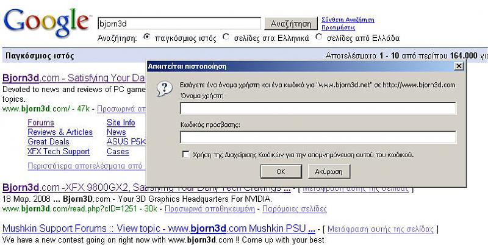Click the question mark dialog icon
Screen dimensions: 488x245
coord(164,88)
